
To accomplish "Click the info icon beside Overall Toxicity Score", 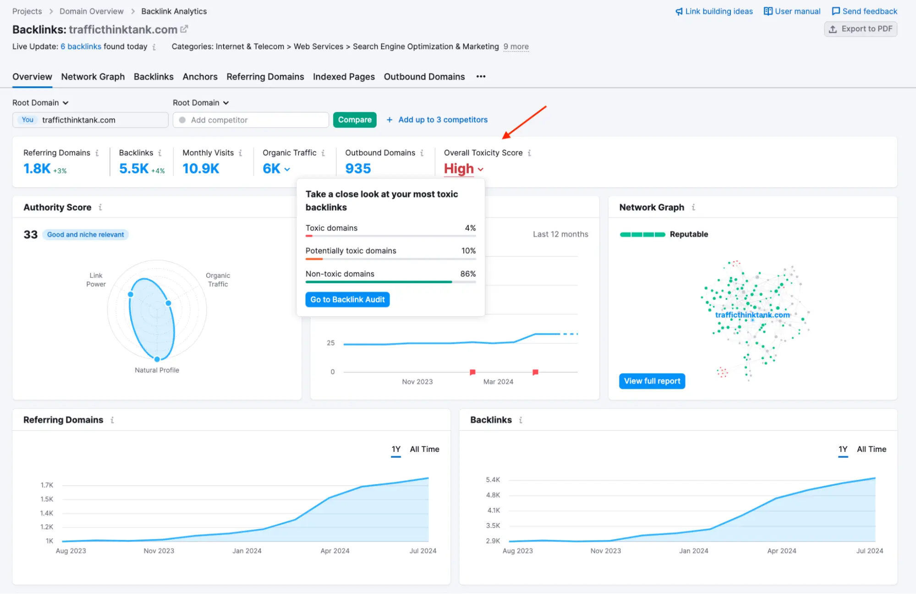I will [530, 153].
